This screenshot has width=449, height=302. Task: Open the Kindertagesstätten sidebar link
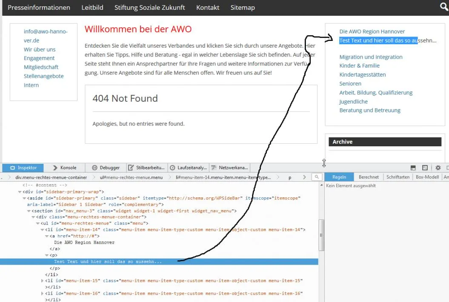[x=363, y=75]
